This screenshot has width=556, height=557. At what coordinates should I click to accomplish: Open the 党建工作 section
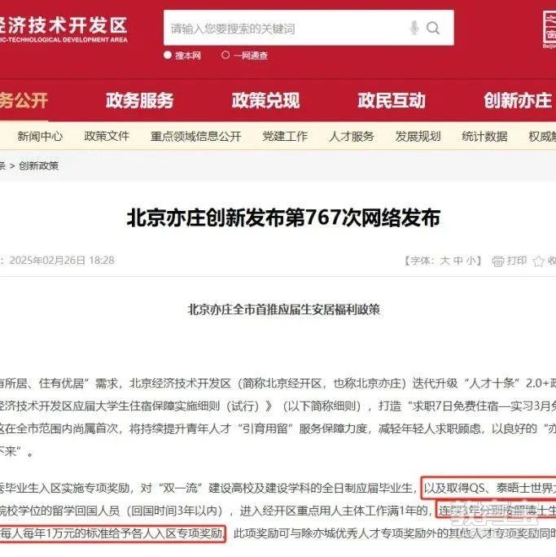pos(285,137)
